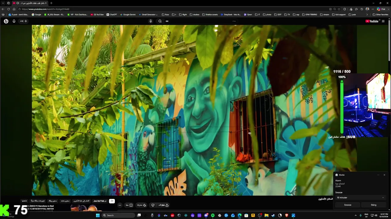
Task: Start YouTube voice search microphone
Action: (151, 21)
